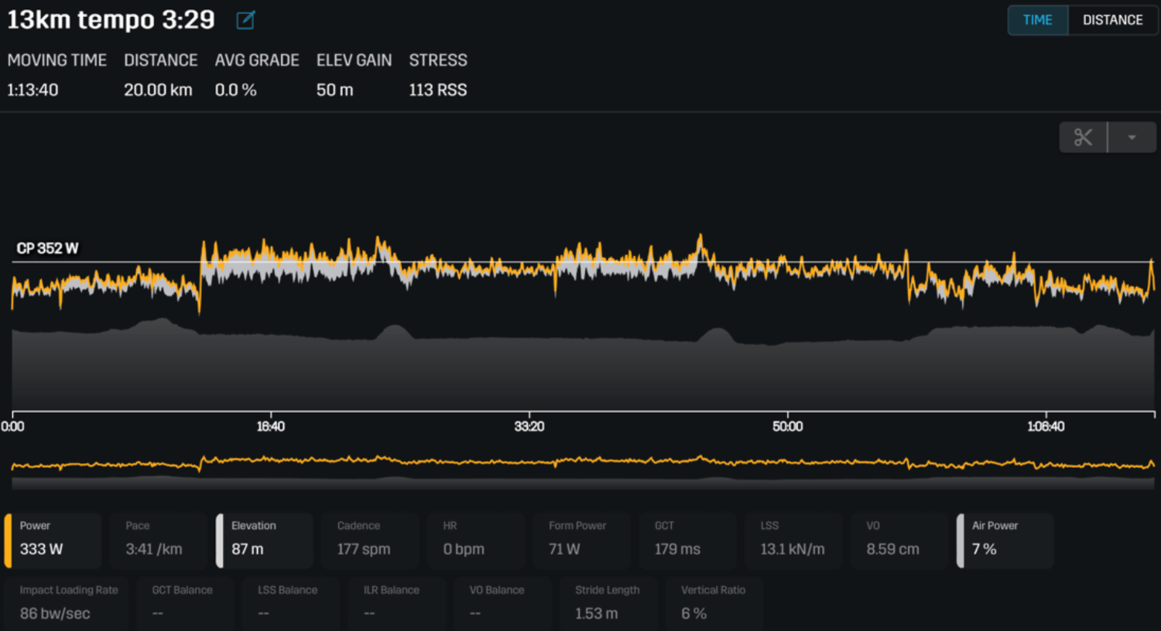Toggle the Cadence metric tile
This screenshot has height=631, width=1161.
coord(371,541)
